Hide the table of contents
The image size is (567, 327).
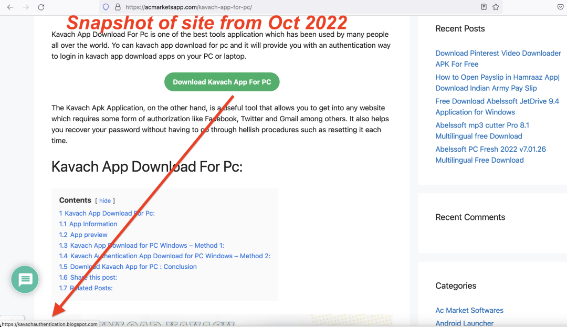(105, 201)
